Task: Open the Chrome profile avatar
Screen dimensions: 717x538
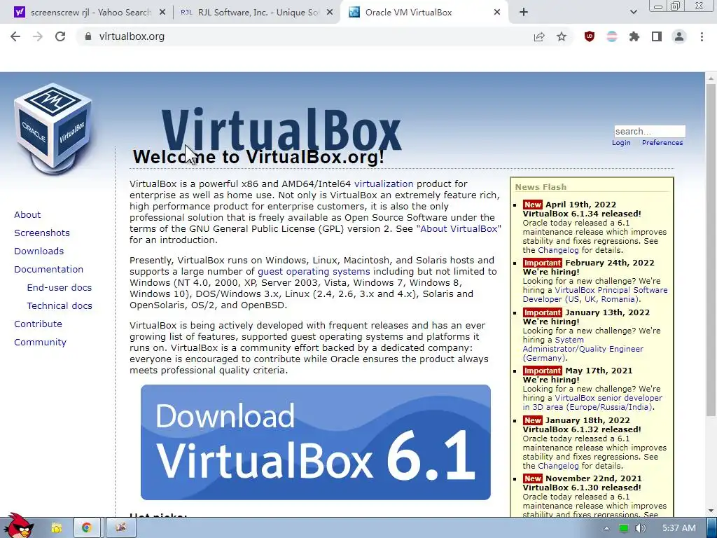Action: tap(679, 36)
